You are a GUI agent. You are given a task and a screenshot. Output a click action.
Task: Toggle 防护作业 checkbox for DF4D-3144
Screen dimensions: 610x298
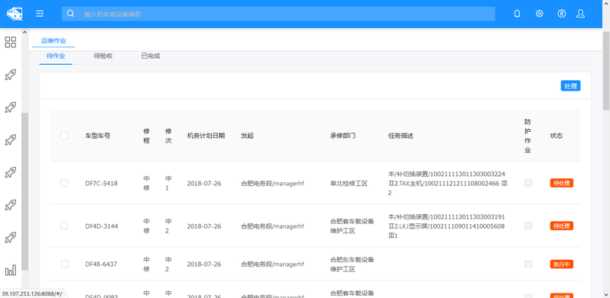(528, 226)
